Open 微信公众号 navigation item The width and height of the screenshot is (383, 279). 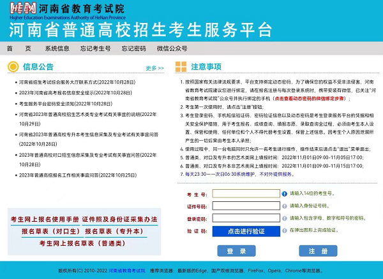[x=172, y=48]
